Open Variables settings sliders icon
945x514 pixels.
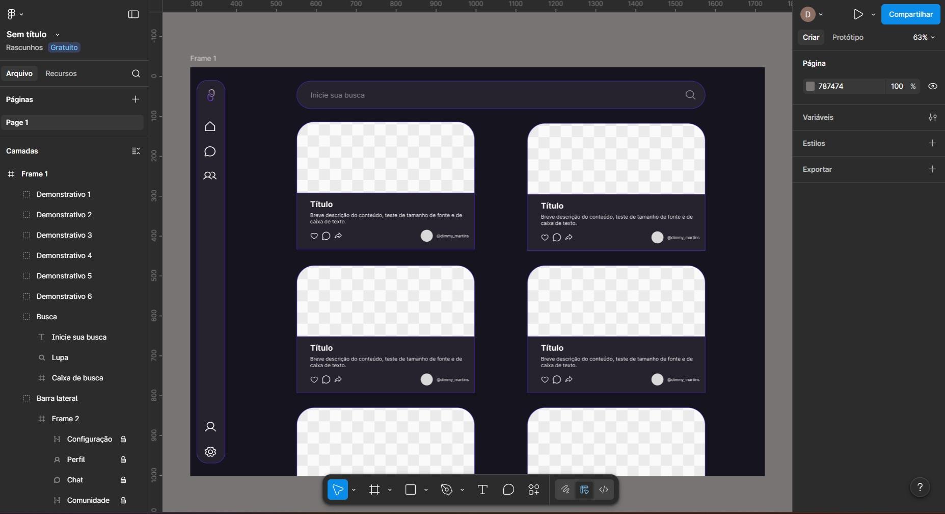pos(932,117)
